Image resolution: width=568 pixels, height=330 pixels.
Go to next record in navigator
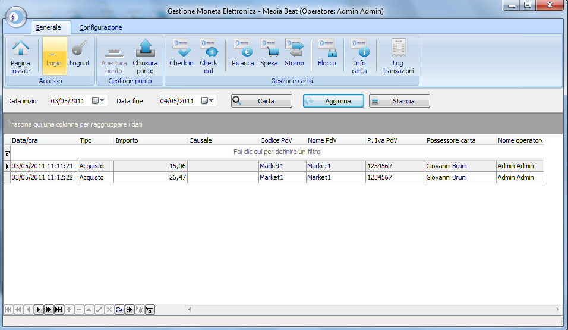coord(39,310)
